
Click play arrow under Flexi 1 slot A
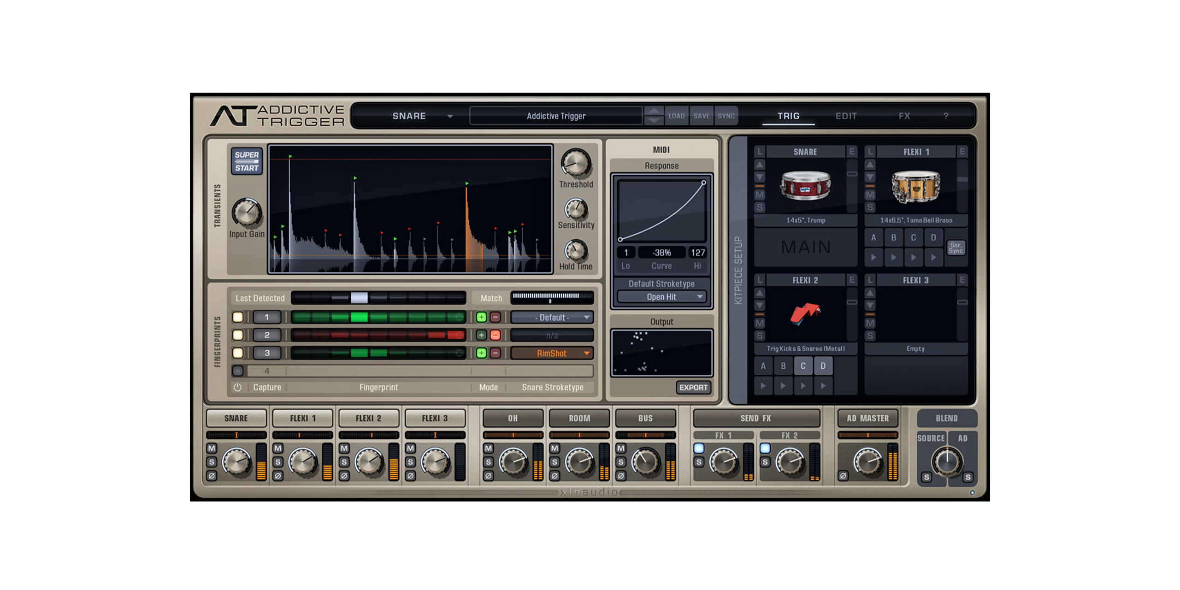[873, 258]
